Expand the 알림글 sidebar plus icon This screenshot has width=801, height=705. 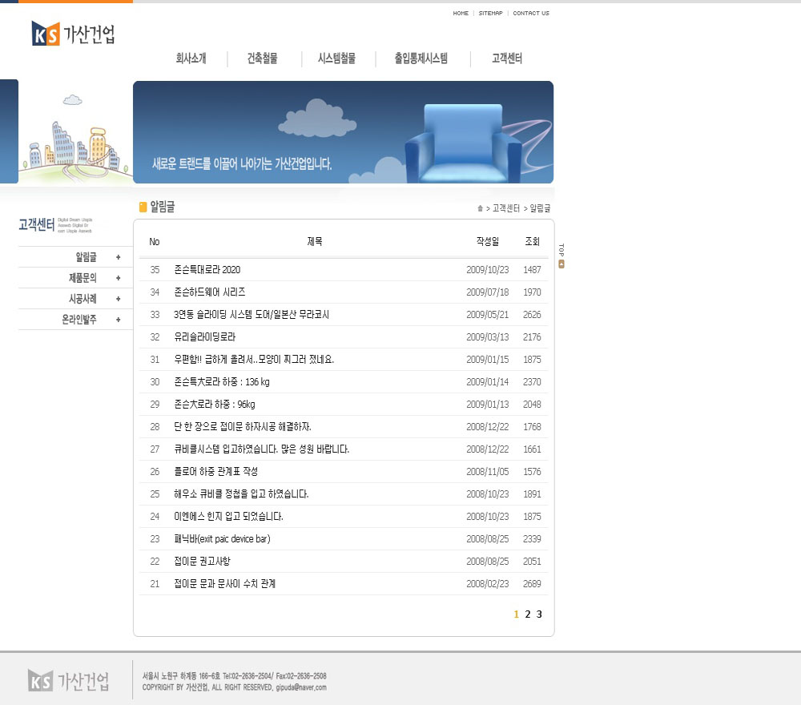[119, 257]
